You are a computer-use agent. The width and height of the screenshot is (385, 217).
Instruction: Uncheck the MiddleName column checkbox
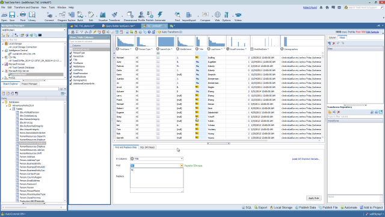(x=71, y=67)
